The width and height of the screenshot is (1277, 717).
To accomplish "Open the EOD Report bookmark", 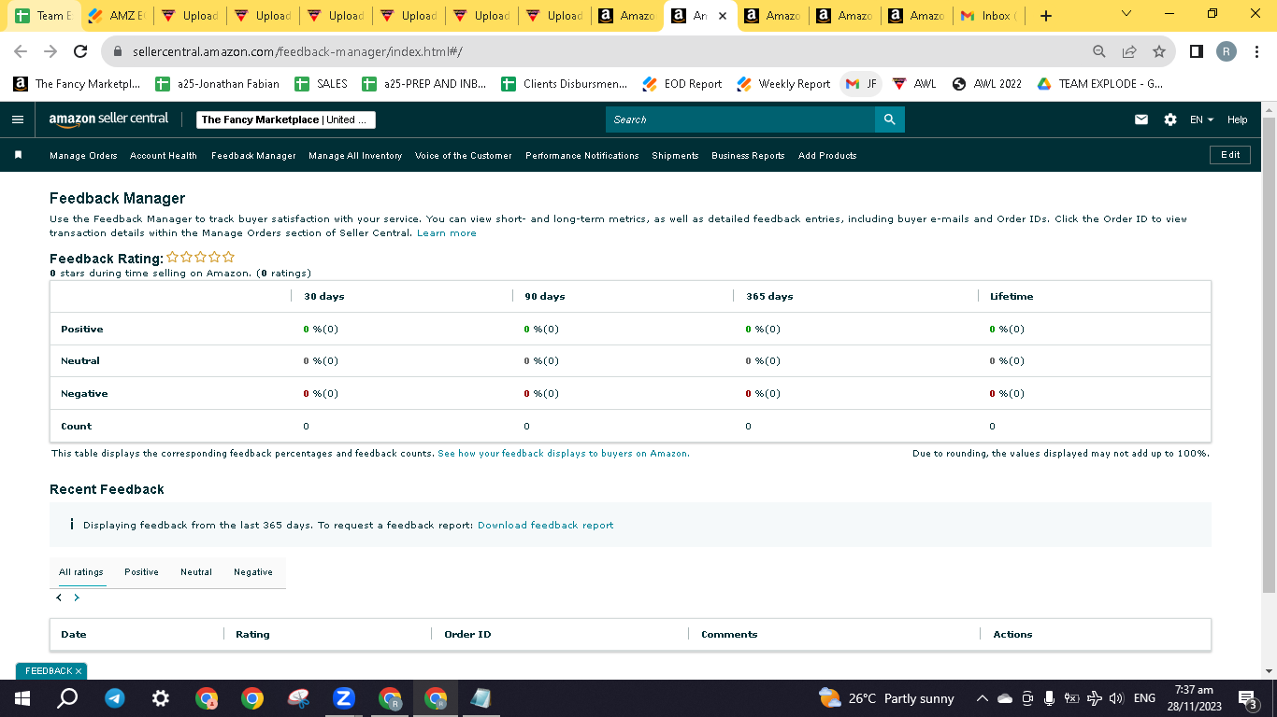I will 682,84.
